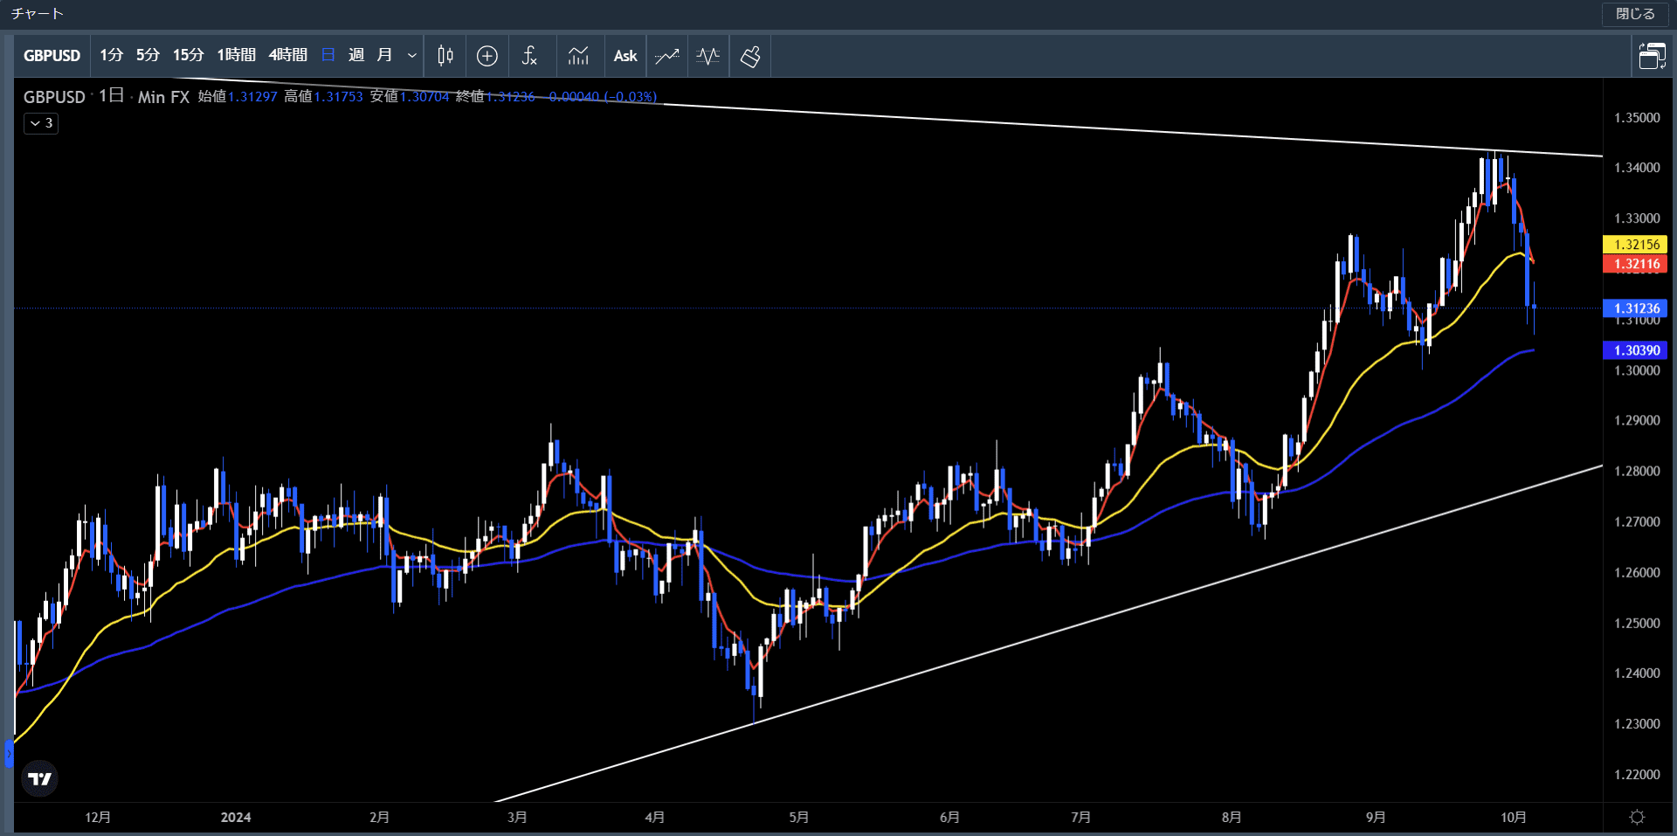The width and height of the screenshot is (1677, 836).
Task: Click the TradingView logo badge
Action: (x=40, y=778)
